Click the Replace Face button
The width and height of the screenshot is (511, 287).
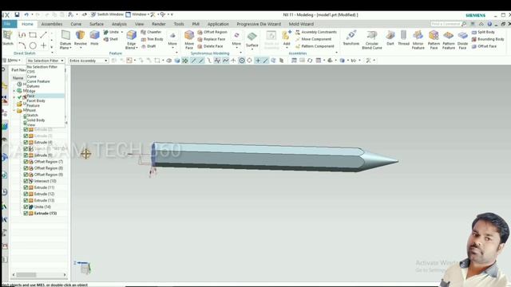pos(211,39)
